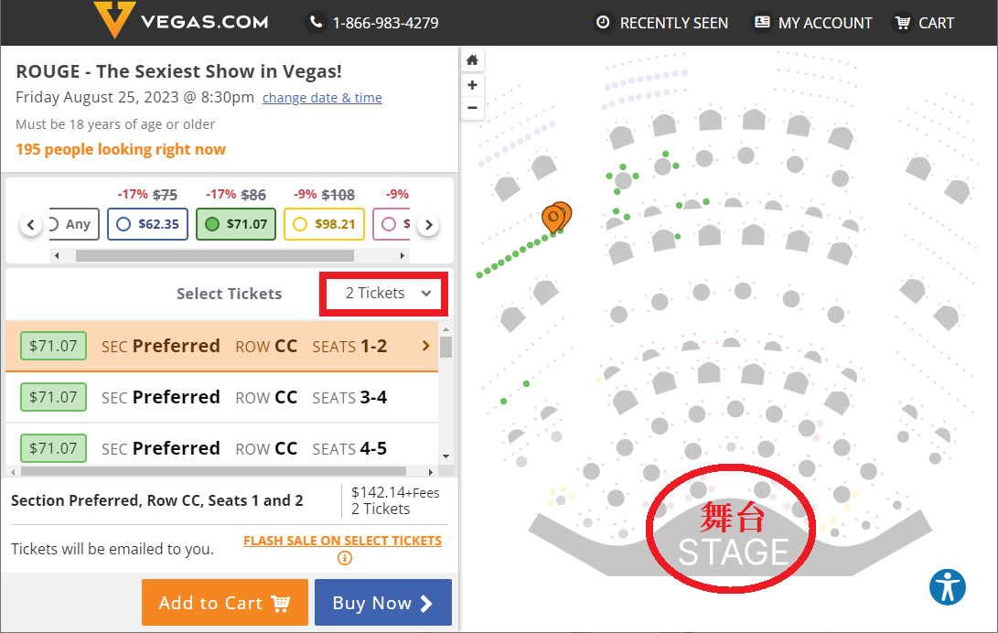This screenshot has width=998, height=633.
Task: Click the flash sale info icon
Action: [x=344, y=558]
